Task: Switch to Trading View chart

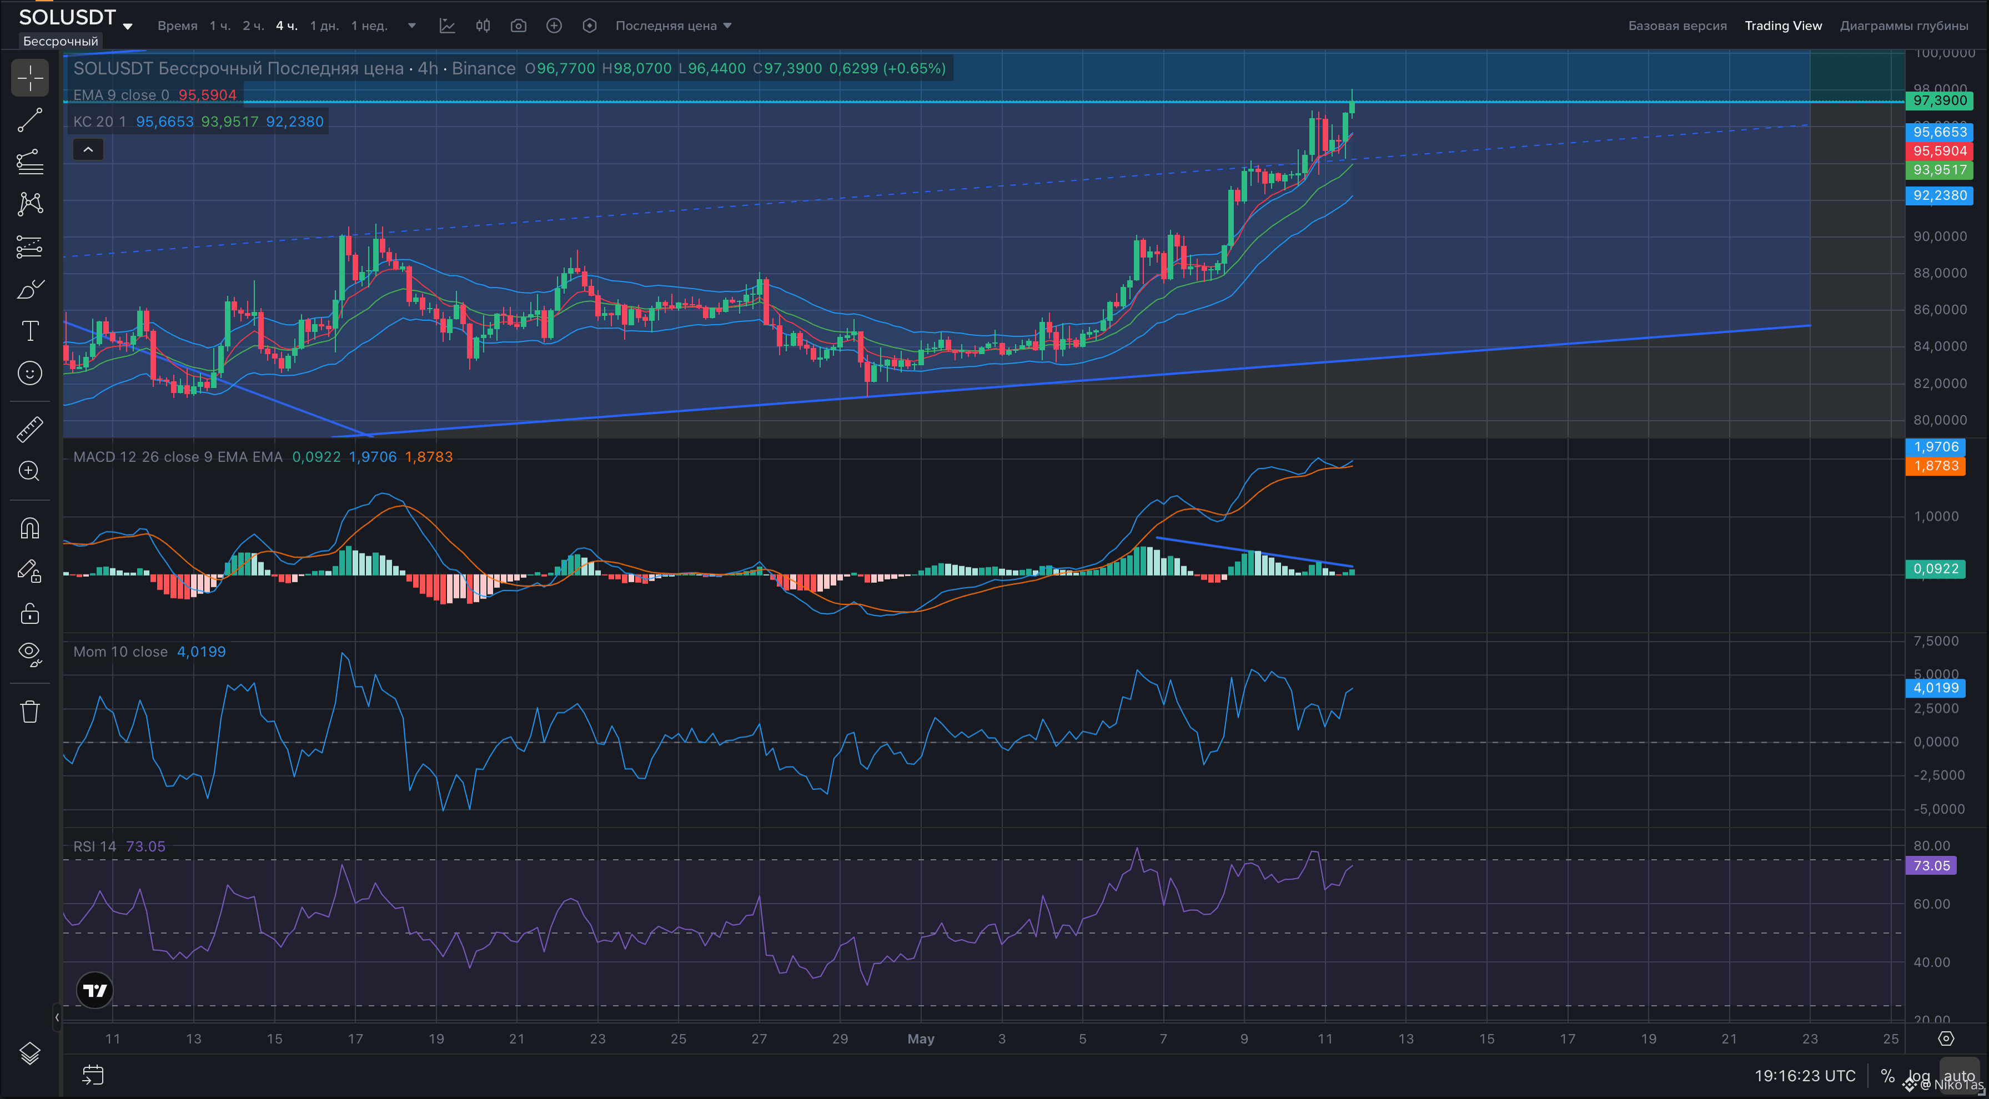Action: point(1783,26)
